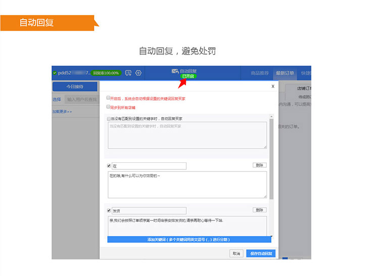Click the chat message icon in header

[x=128, y=73]
